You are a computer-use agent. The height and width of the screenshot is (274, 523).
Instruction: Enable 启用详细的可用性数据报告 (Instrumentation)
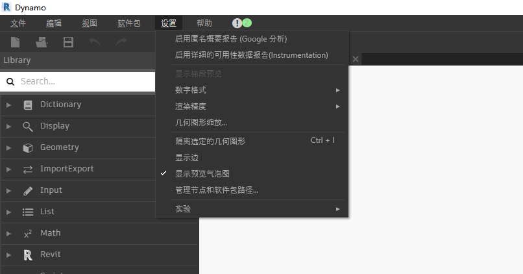tap(252, 55)
